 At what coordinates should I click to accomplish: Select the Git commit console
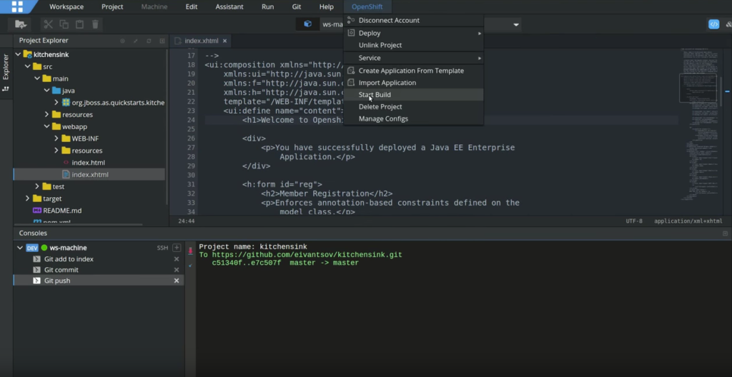[61, 270]
